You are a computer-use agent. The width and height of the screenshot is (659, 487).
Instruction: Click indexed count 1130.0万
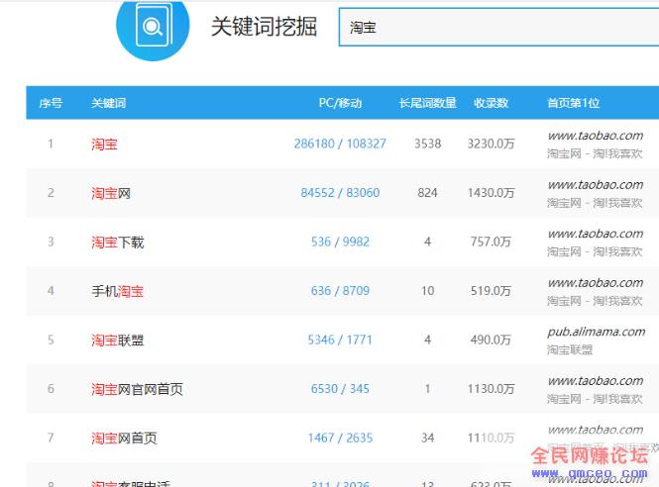point(491,389)
